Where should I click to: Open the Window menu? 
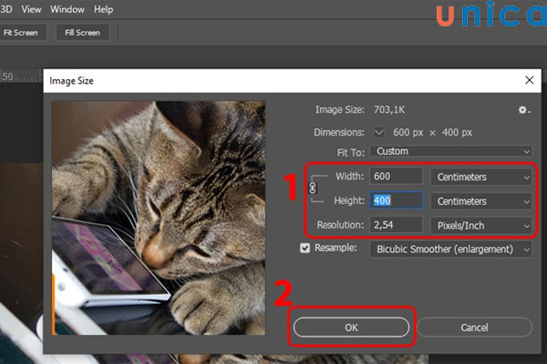(x=67, y=9)
